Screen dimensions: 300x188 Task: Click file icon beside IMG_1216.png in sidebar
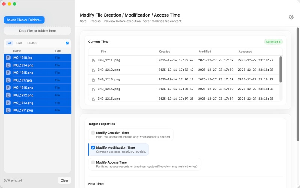click(x=8, y=88)
